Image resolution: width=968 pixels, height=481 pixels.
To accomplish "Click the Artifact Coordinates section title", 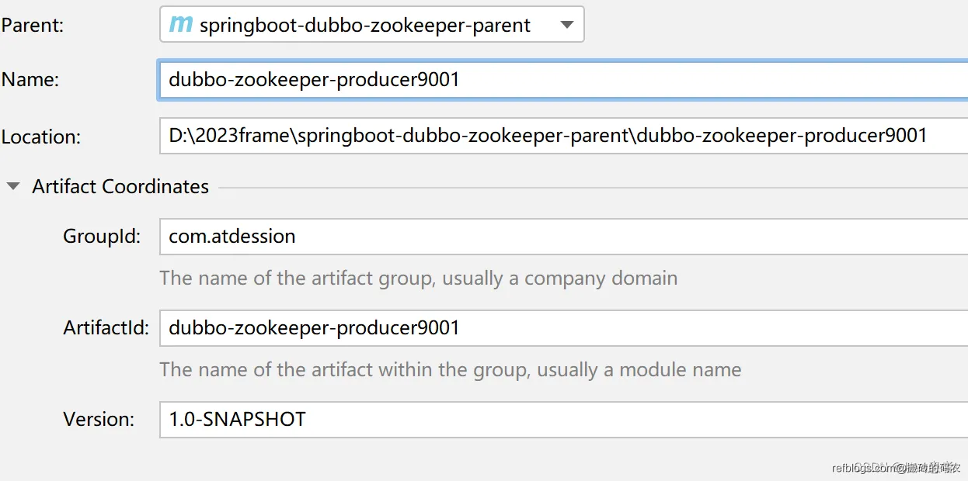I will (120, 186).
